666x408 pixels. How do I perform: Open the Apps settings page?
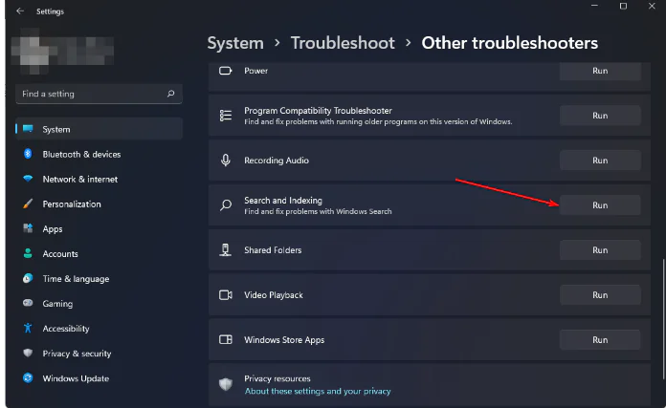point(99,229)
